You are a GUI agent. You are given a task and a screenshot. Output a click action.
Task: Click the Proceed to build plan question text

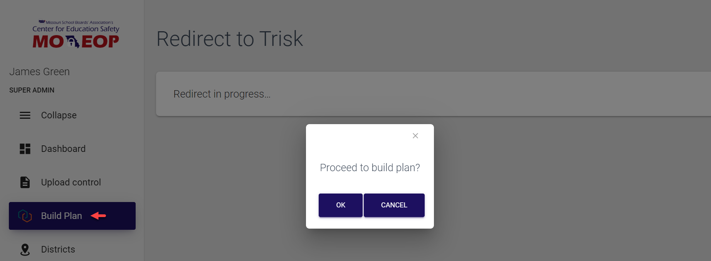click(x=370, y=168)
